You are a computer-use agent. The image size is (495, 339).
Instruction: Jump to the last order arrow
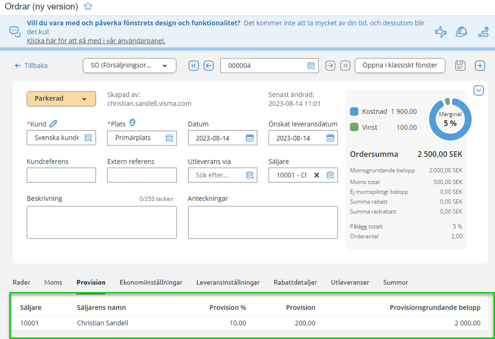click(x=345, y=65)
